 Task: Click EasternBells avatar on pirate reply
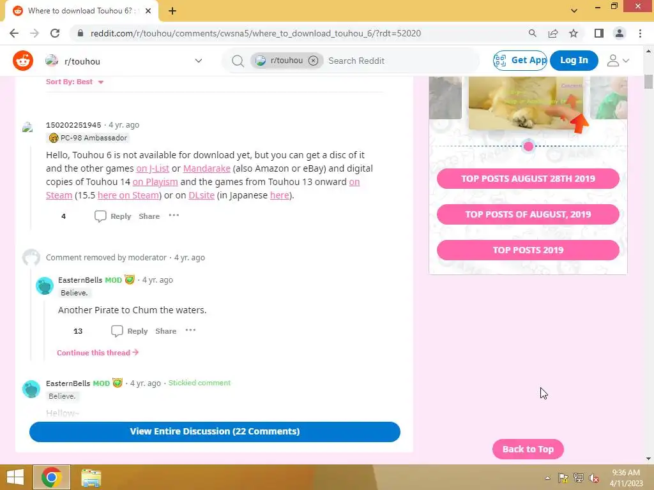click(45, 286)
